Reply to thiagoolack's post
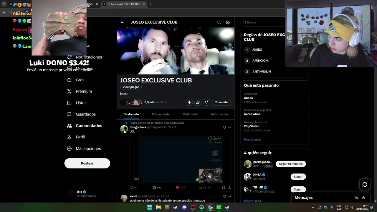Image resolution: width=377 pixels, height=212 pixels. 133,188
